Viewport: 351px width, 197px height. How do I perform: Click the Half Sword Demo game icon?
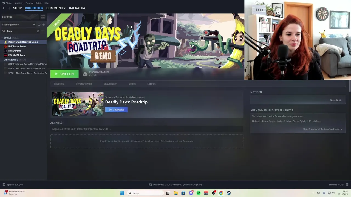point(5,47)
